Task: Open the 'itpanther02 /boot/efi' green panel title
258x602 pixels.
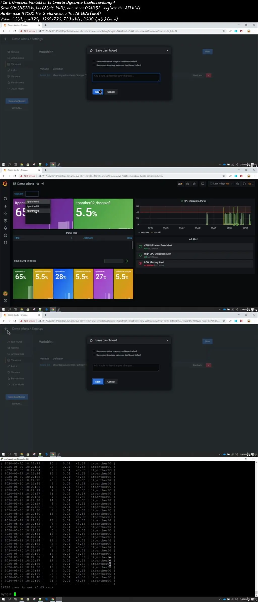Action: 93,203
